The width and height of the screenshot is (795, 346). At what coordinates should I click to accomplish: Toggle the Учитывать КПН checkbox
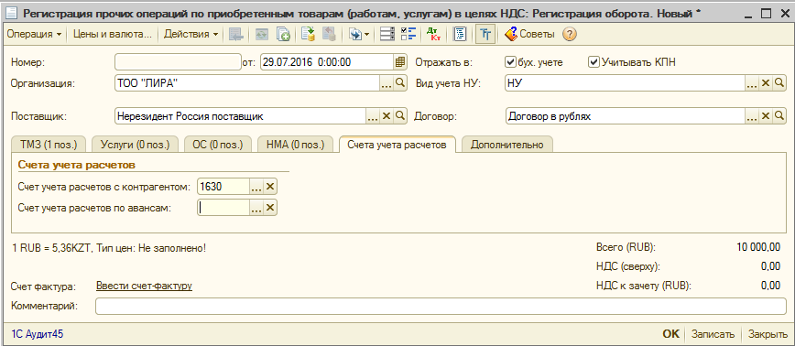pyautogui.click(x=594, y=62)
